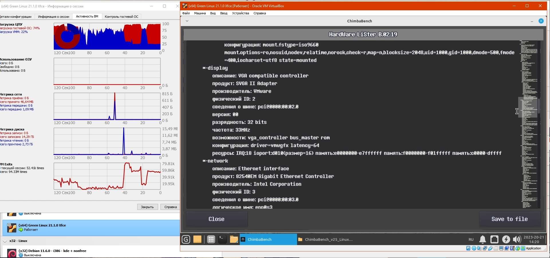Click the RU keyboard layout indicator
Image resolution: width=550 pixels, height=258 pixels.
[x=471, y=239]
